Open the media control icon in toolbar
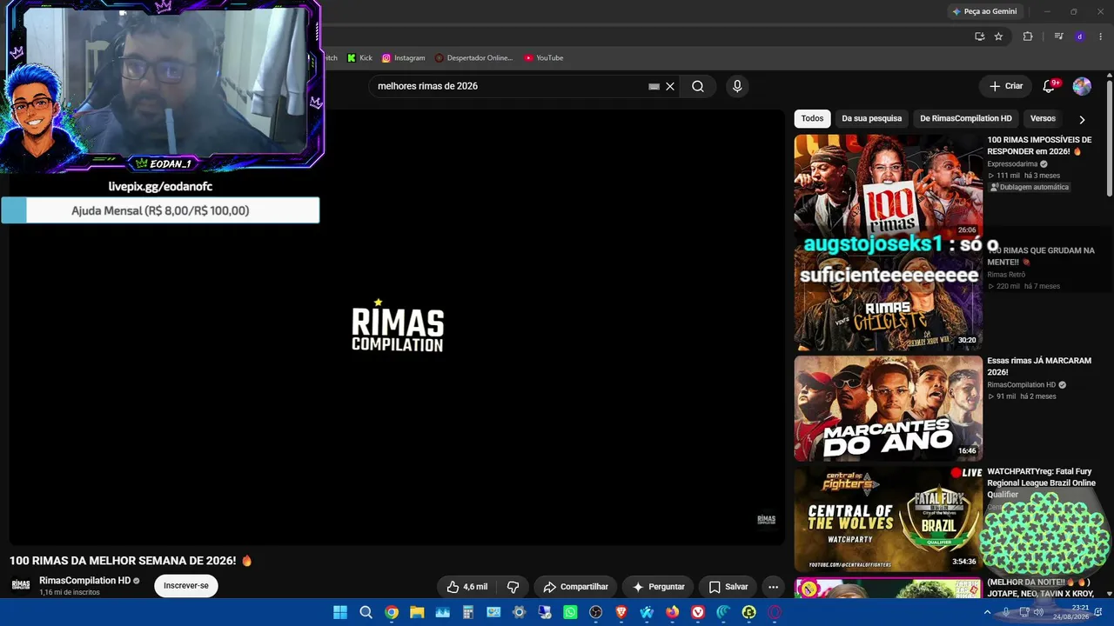1114x626 pixels. [x=1058, y=37]
